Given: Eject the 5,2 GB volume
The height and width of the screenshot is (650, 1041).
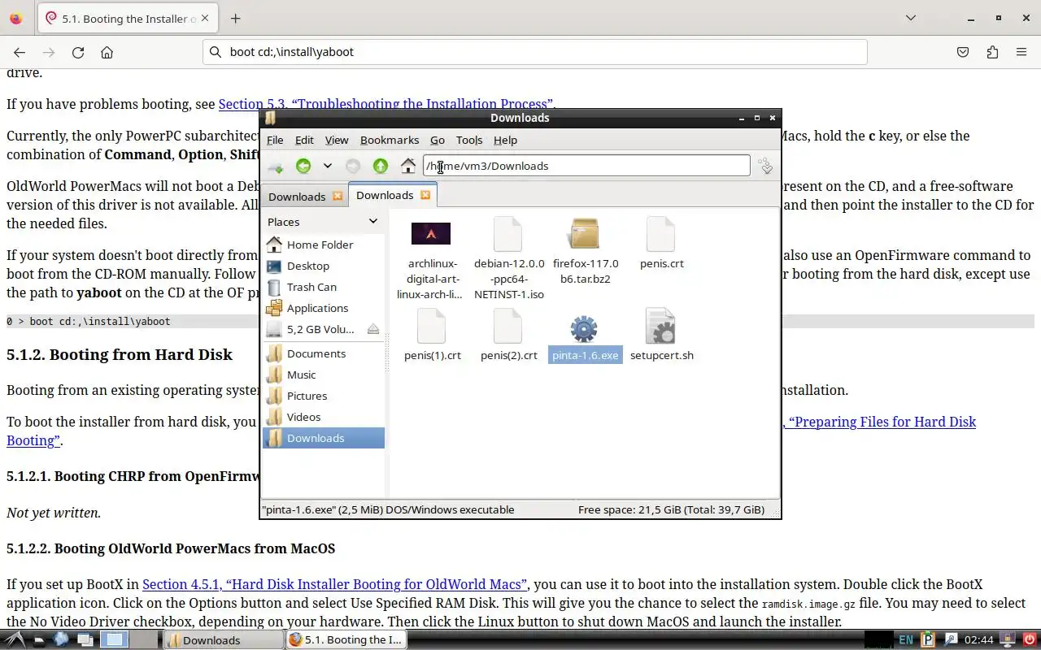Looking at the screenshot, I should coord(373,329).
